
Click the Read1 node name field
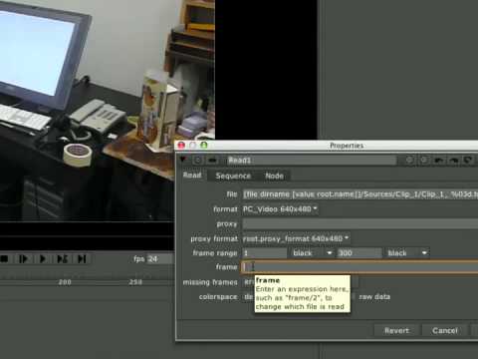point(312,161)
